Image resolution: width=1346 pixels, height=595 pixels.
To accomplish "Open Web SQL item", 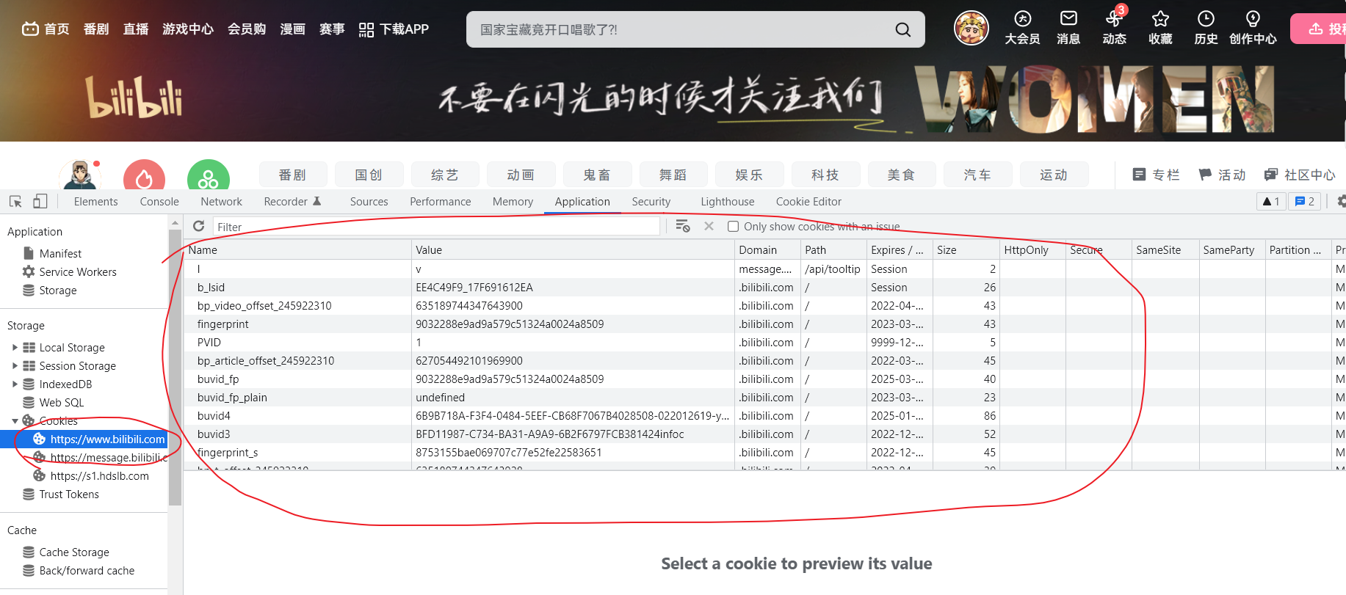I will (54, 402).
